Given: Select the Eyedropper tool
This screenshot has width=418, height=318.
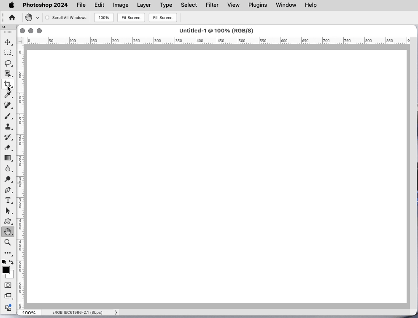Looking at the screenshot, I should pyautogui.click(x=8, y=95).
